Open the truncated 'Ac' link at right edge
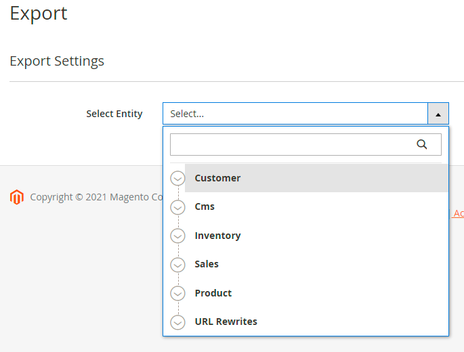Screen dimensions: 464x352 (459, 213)
